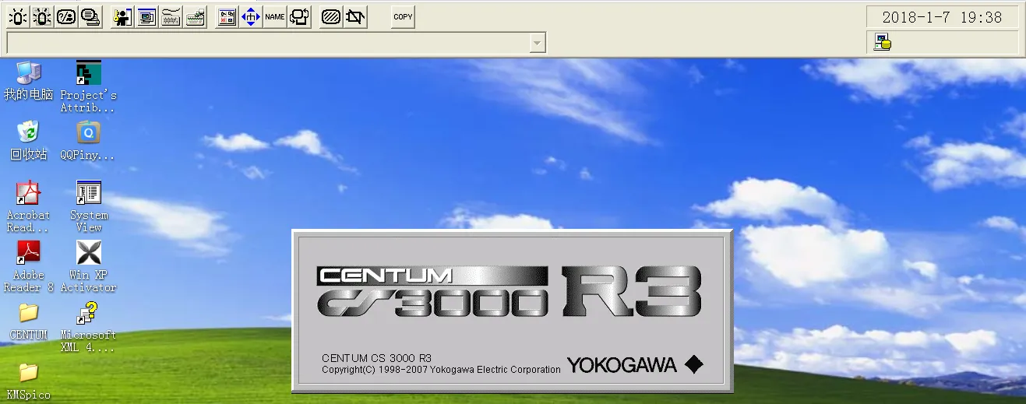Select the 回收站 recycle bin icon
The height and width of the screenshot is (404, 1026).
pyautogui.click(x=28, y=141)
